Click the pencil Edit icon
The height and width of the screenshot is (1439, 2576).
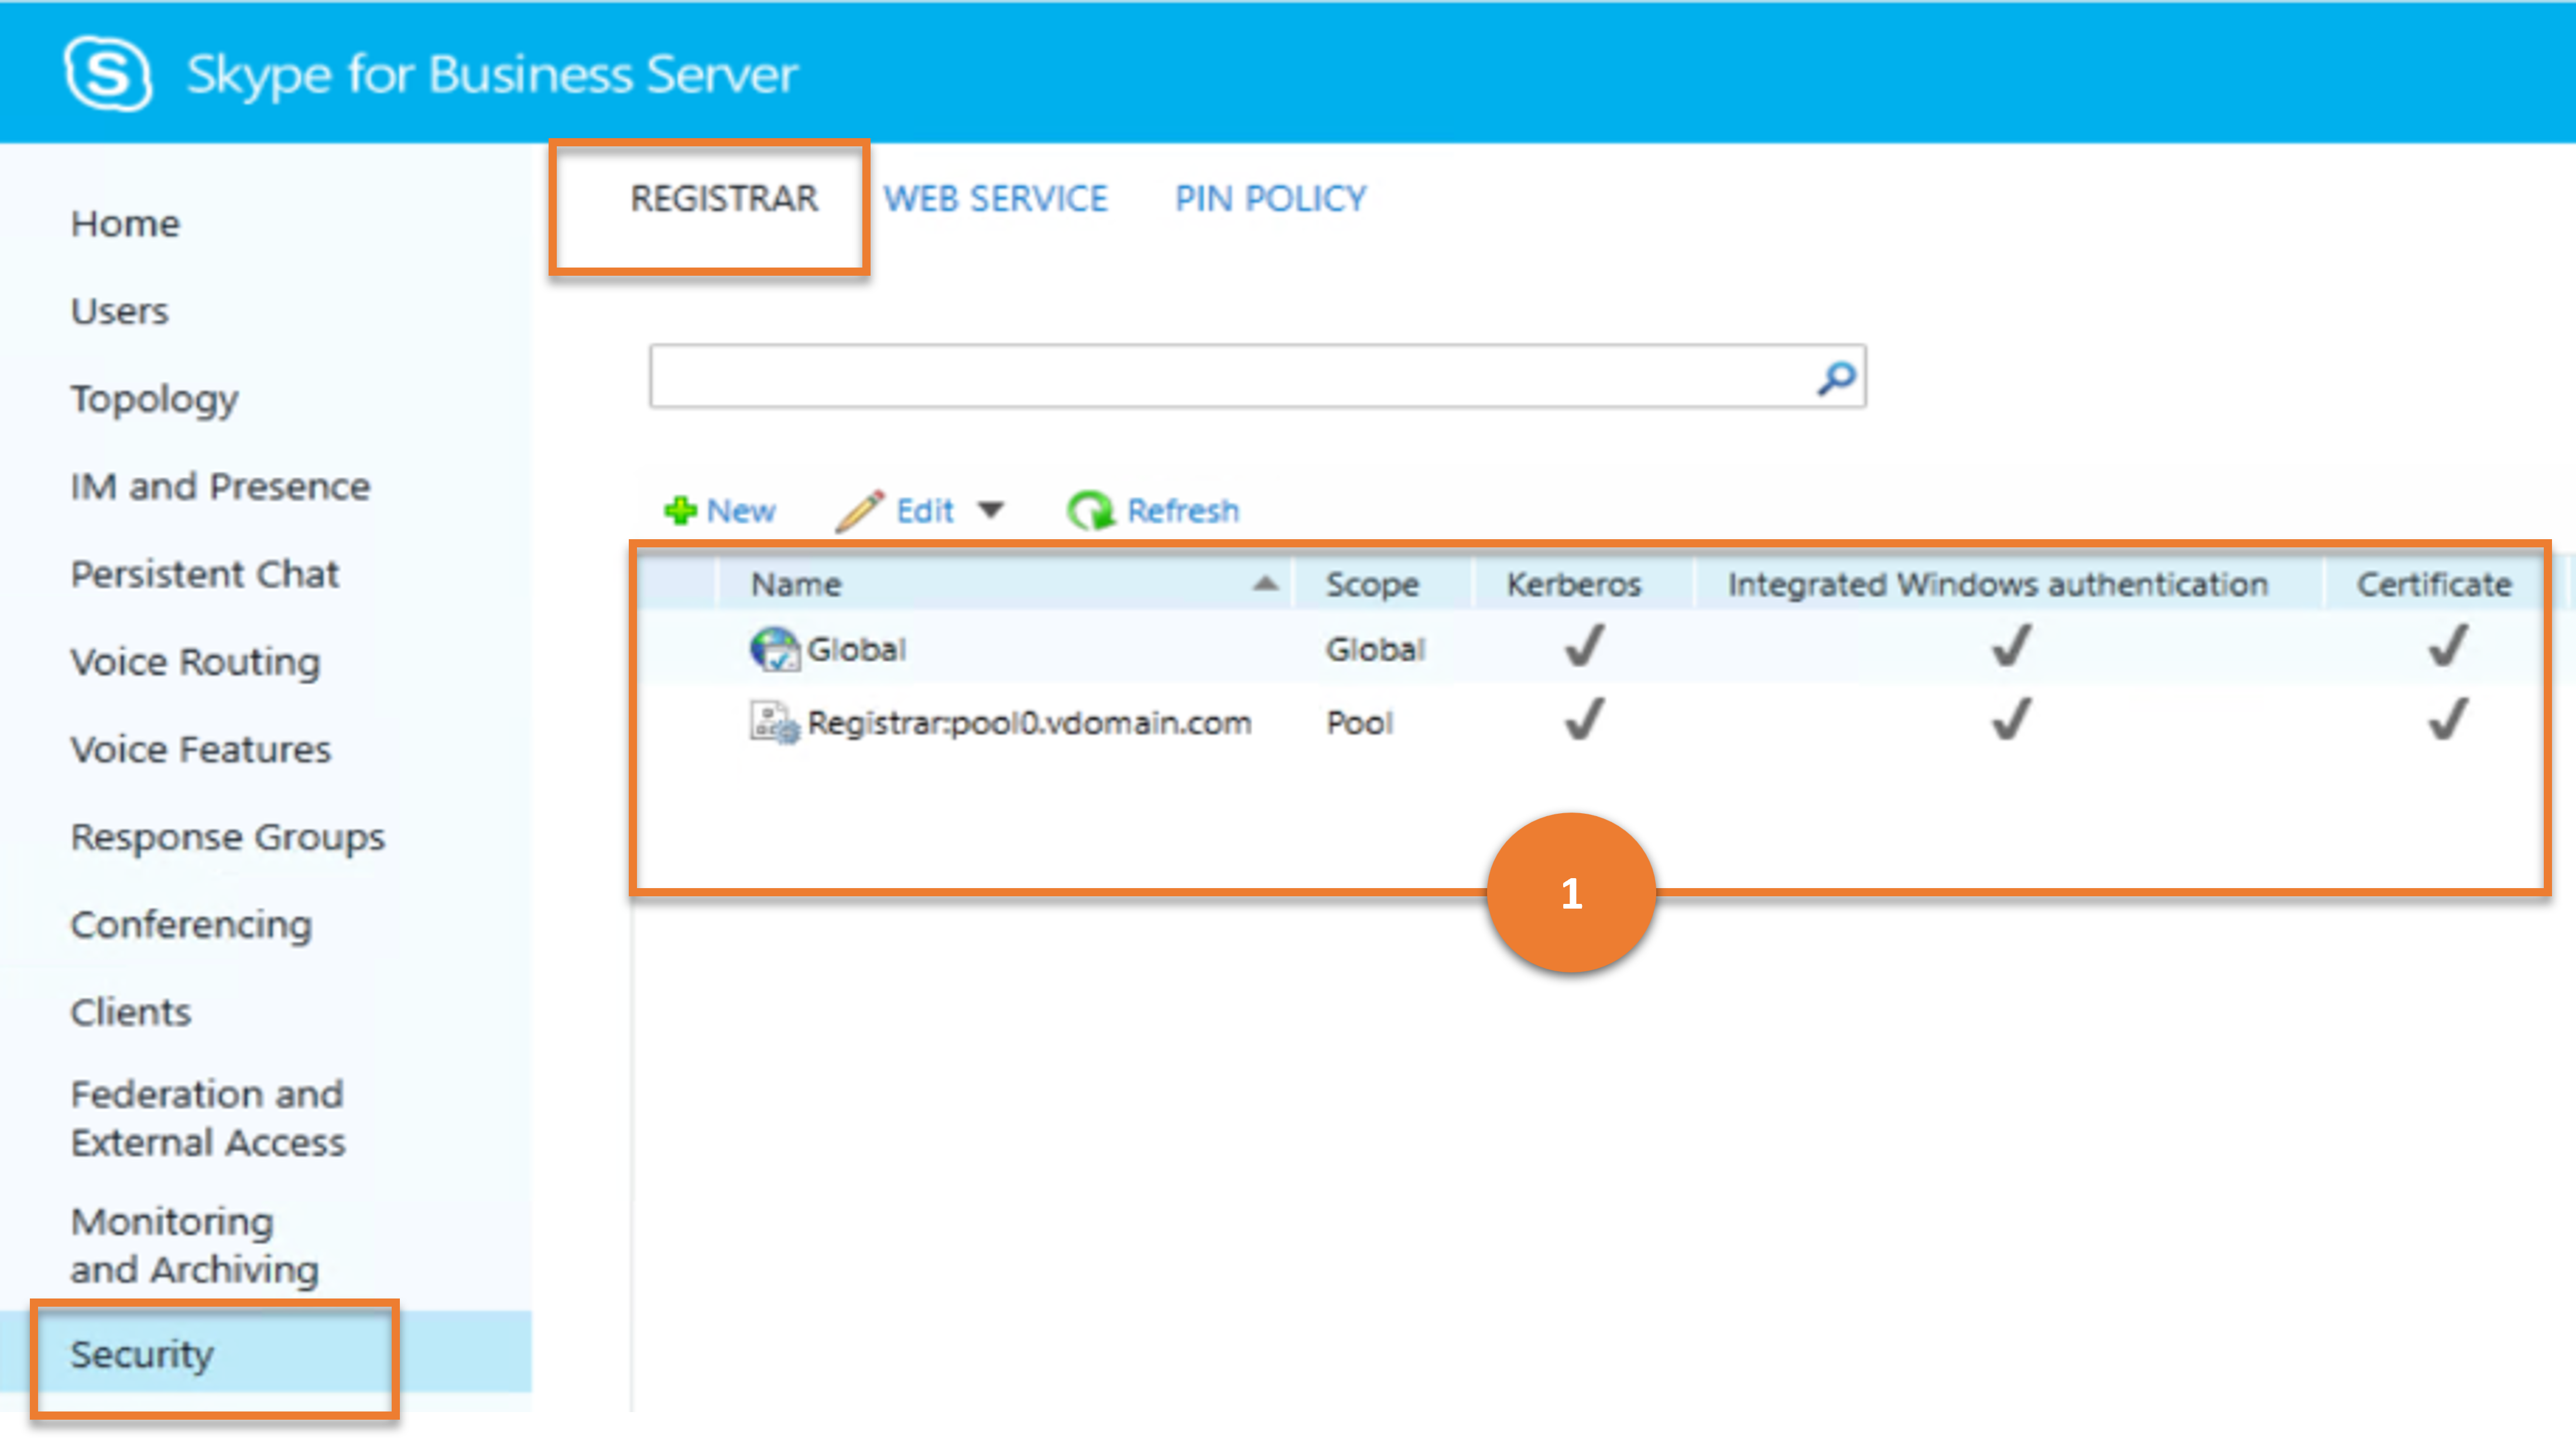(859, 510)
